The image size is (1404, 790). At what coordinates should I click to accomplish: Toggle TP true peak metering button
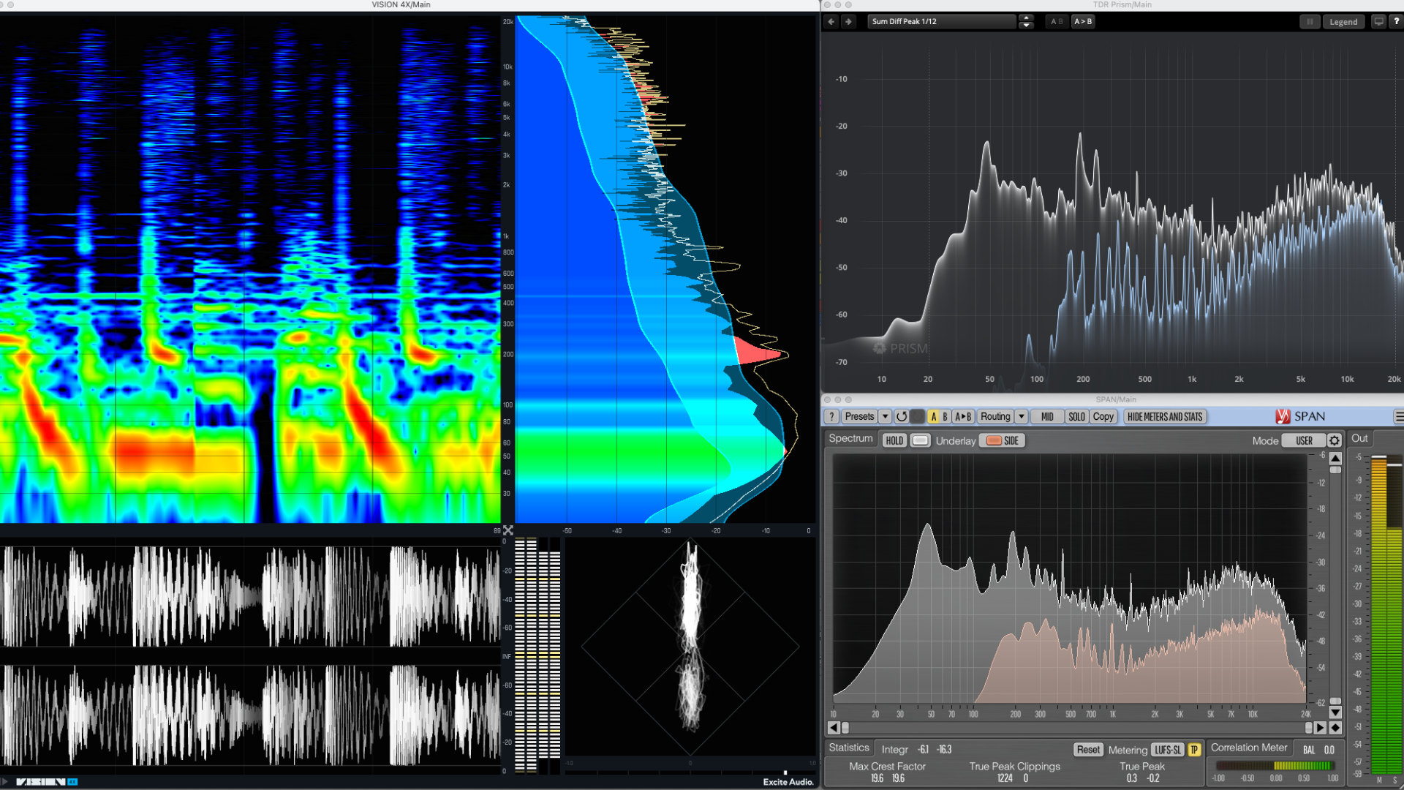[1194, 750]
